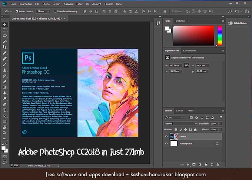Select the Path Selection tool
The width and height of the screenshot is (252, 180).
coord(4,116)
